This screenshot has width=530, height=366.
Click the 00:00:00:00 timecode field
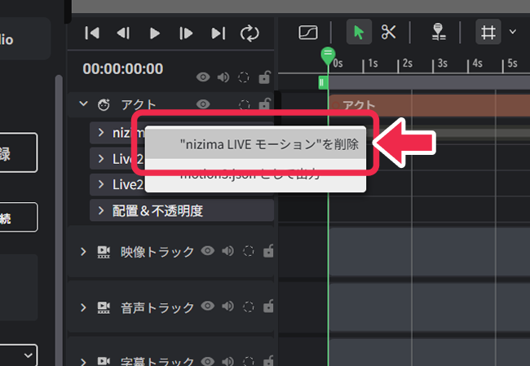coord(123,68)
